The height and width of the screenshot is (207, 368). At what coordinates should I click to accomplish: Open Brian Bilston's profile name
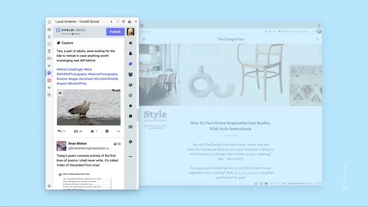(x=77, y=143)
